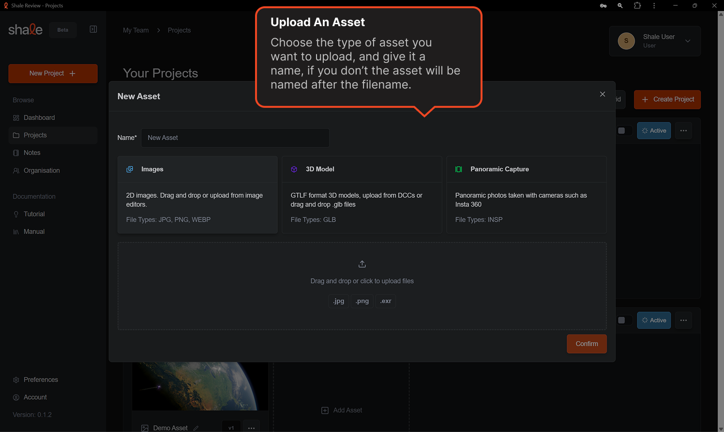Open Notes in the sidebar
The image size is (724, 432).
click(x=53, y=152)
